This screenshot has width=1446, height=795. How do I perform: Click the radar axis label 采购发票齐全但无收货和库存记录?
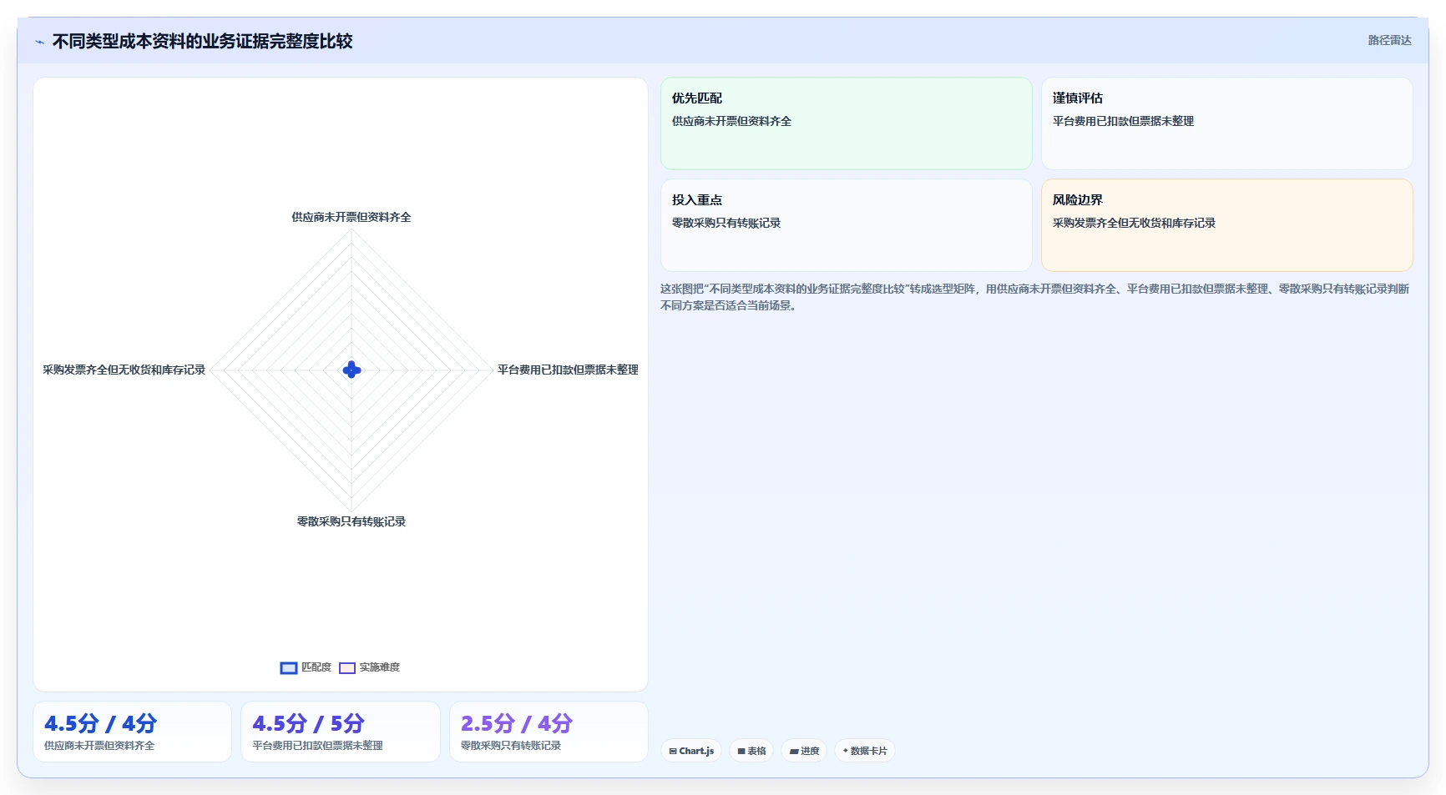[x=124, y=370]
